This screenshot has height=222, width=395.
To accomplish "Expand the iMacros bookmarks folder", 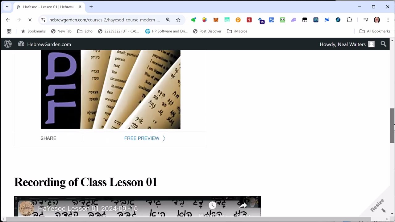I will click(x=237, y=31).
